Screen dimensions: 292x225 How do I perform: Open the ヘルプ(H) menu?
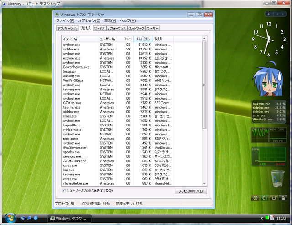point(128,20)
